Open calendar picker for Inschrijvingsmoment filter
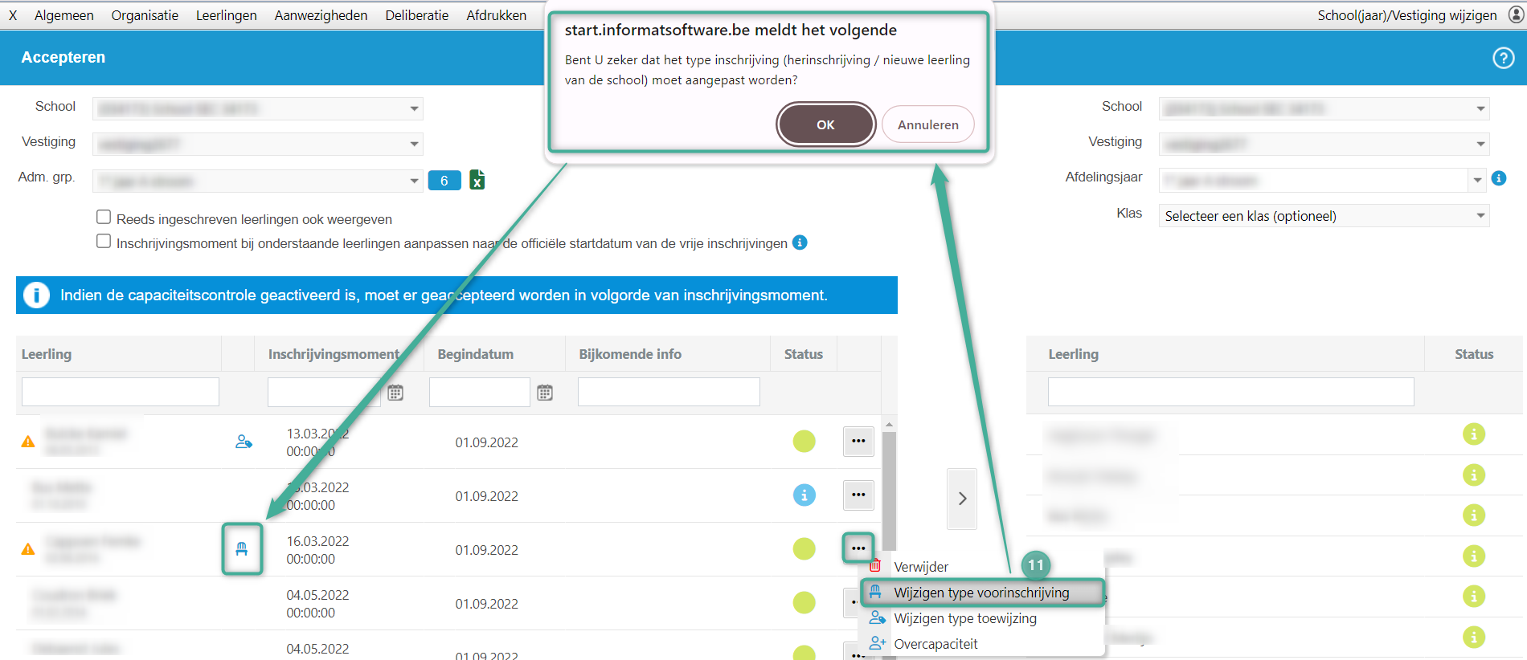The width and height of the screenshot is (1527, 660). coord(395,393)
